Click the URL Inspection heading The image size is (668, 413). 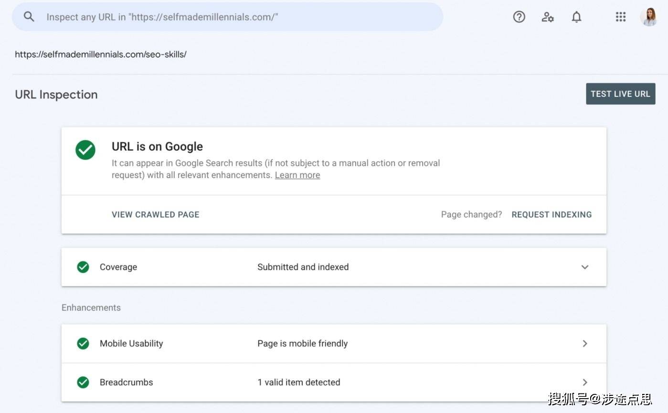click(56, 95)
